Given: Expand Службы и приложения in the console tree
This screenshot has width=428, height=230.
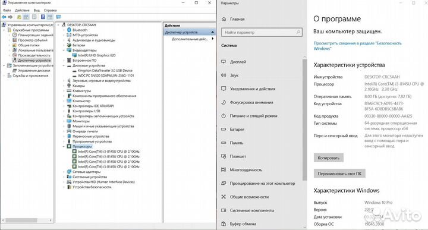Looking at the screenshot, I should click(x=4, y=75).
